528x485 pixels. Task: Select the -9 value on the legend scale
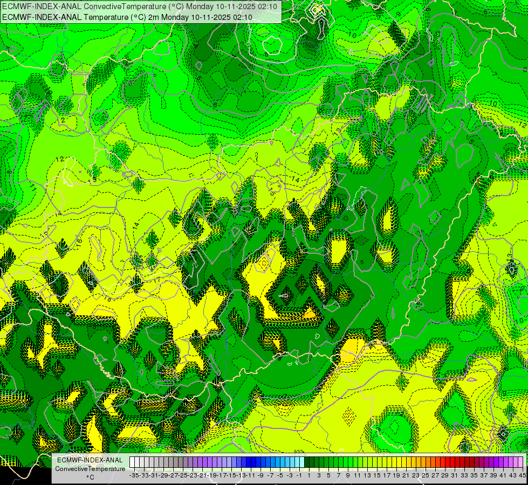260,475
